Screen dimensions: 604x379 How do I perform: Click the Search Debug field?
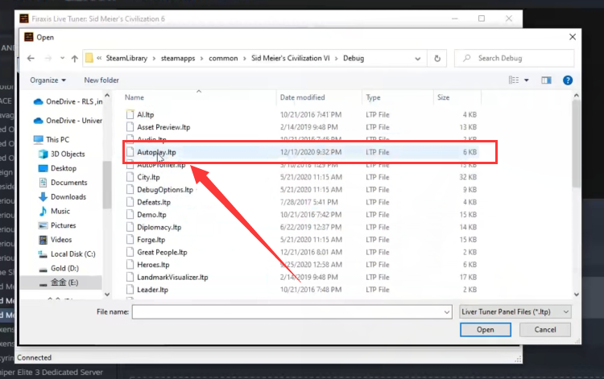514,59
